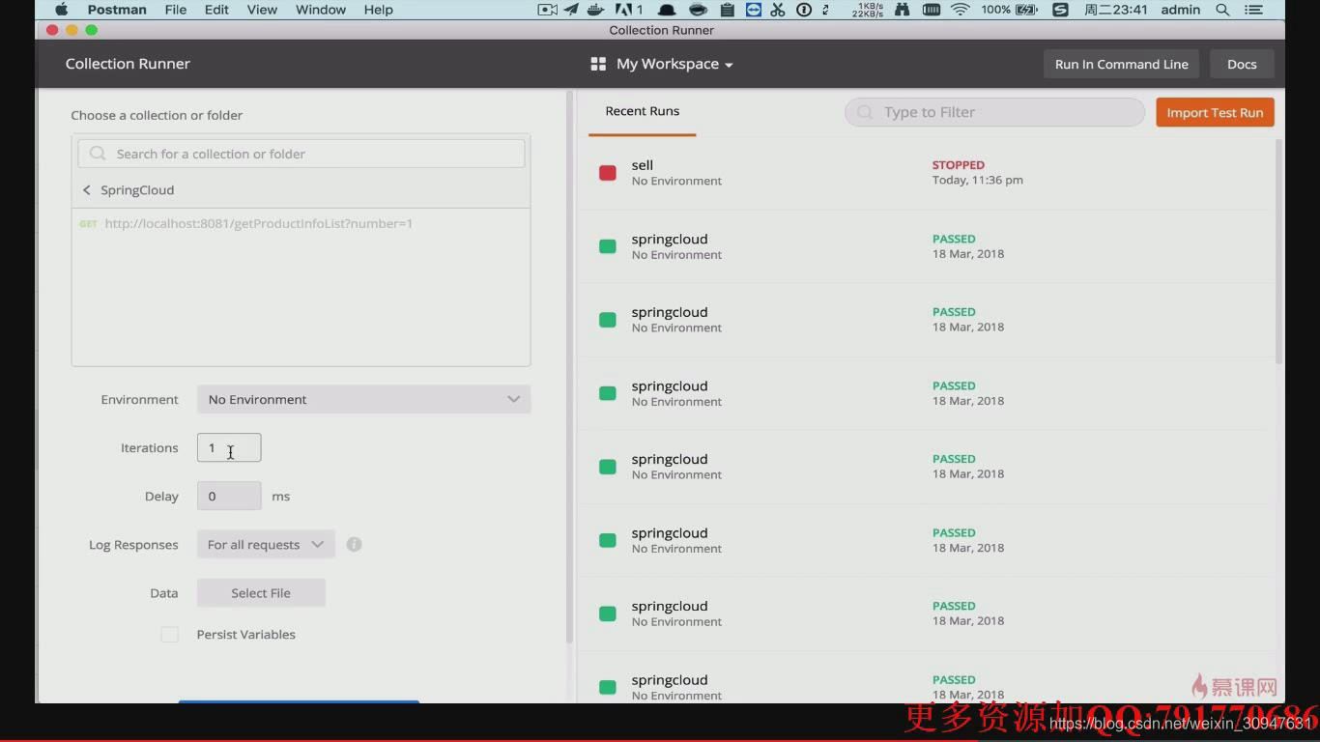
Task: Click the STOPPED status label
Action: point(959,165)
